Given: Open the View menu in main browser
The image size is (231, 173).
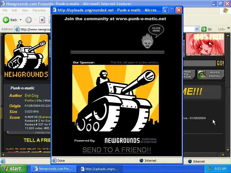Looking at the screenshot, I should [x=25, y=10].
